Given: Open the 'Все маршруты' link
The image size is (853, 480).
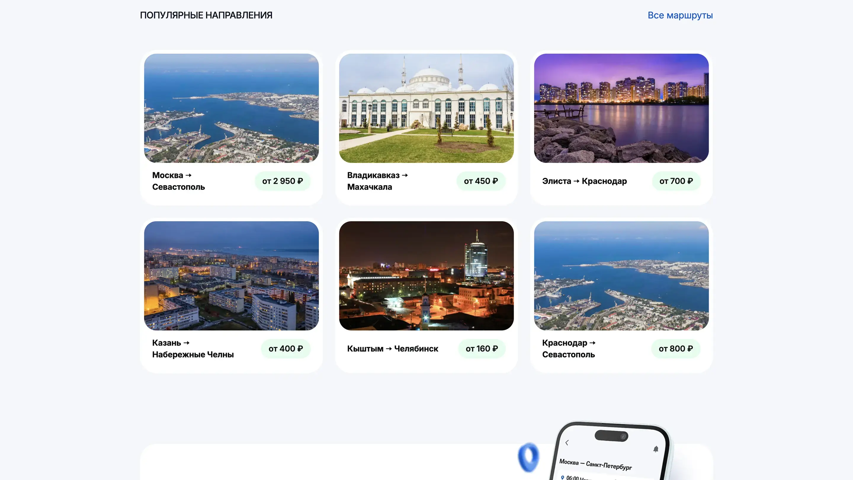Looking at the screenshot, I should [680, 15].
